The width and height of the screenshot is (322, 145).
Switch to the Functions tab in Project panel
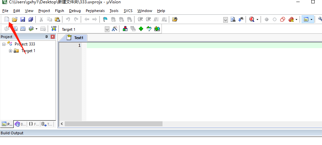(x=34, y=124)
